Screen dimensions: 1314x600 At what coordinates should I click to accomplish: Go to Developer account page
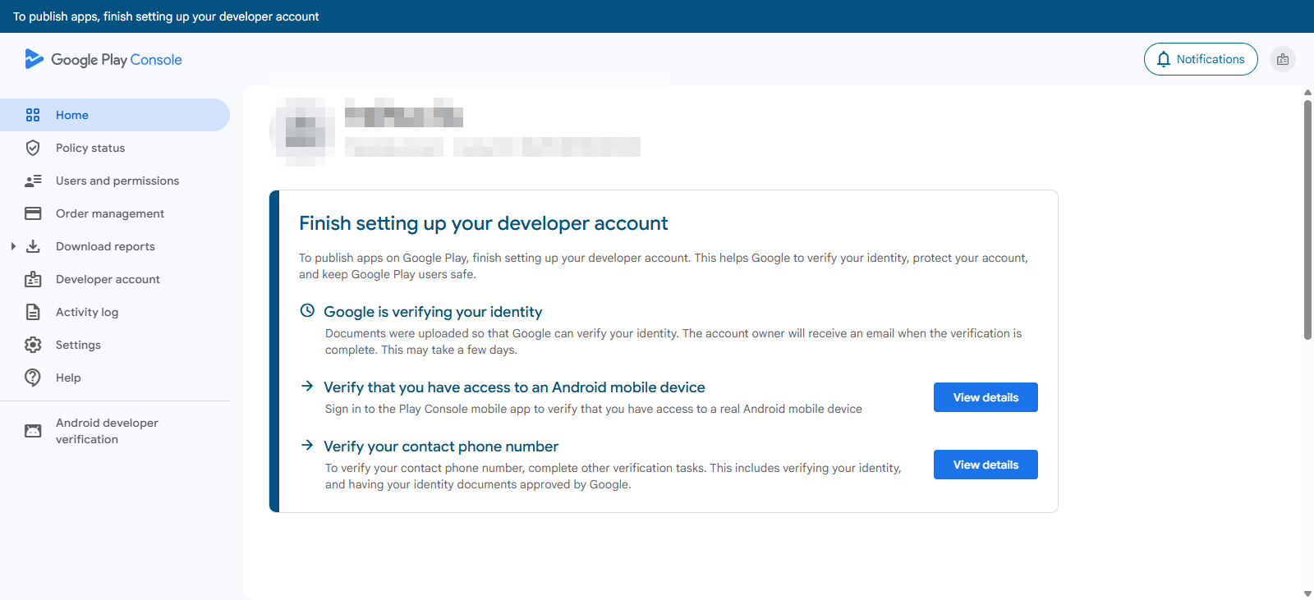click(x=108, y=279)
